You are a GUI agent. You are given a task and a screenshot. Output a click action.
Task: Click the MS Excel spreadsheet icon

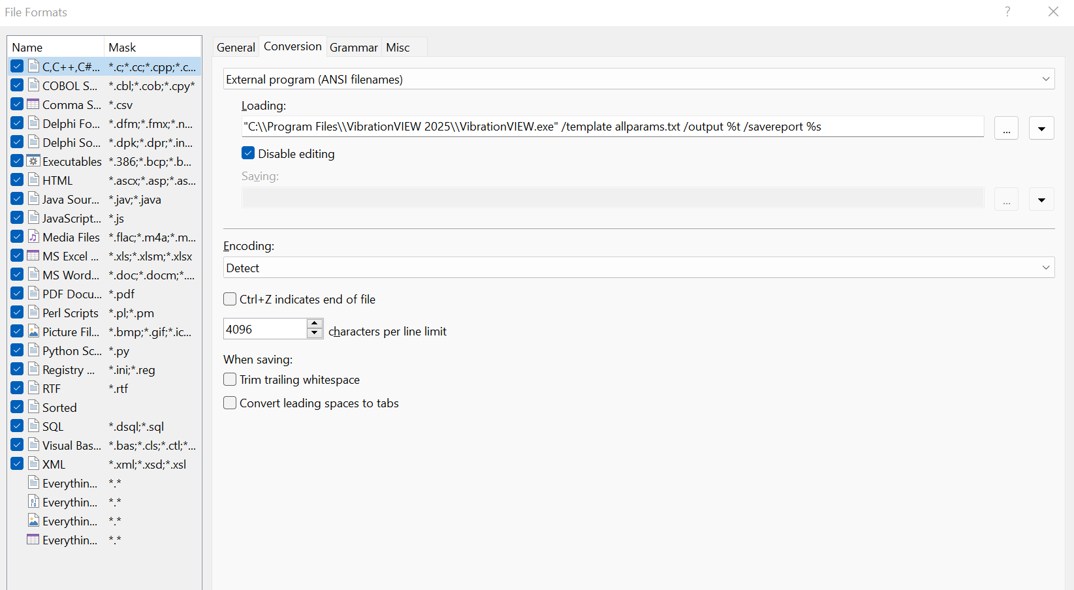click(33, 256)
